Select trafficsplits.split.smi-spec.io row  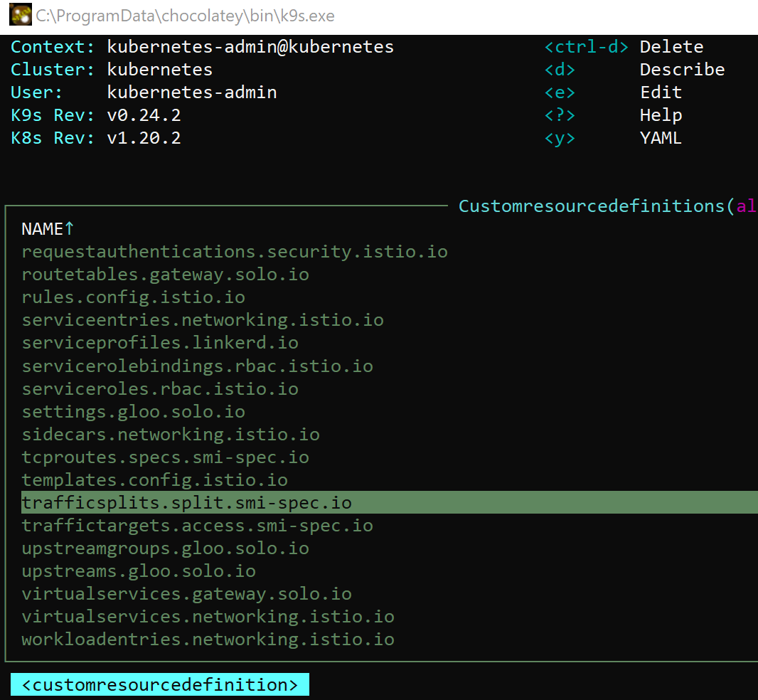(x=186, y=503)
